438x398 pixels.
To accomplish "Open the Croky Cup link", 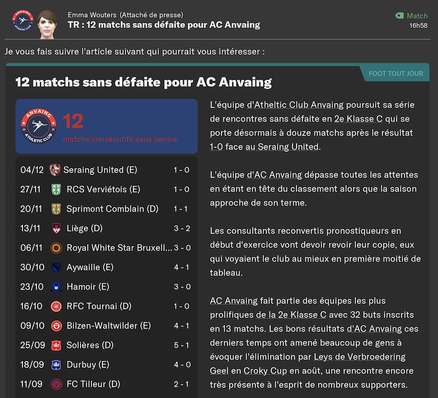I will 265,371.
